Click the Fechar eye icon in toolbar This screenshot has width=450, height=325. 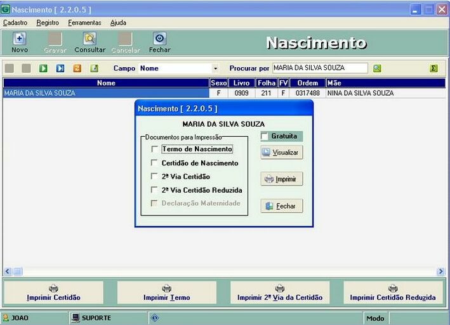[159, 39]
